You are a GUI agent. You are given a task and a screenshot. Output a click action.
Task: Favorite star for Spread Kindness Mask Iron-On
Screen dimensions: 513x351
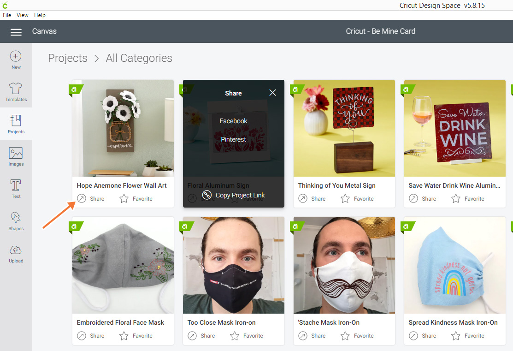tap(455, 336)
